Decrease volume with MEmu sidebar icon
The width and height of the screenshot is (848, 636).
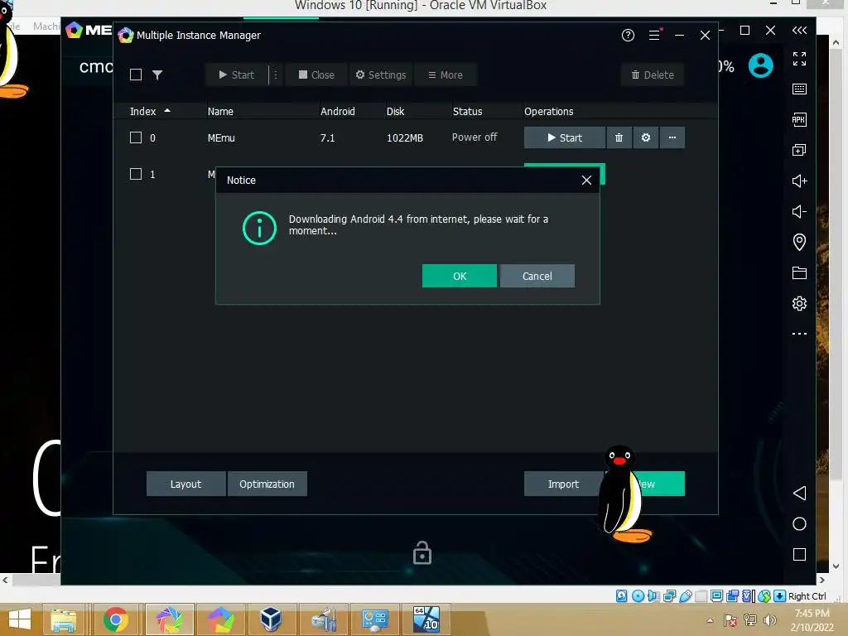coord(799,211)
